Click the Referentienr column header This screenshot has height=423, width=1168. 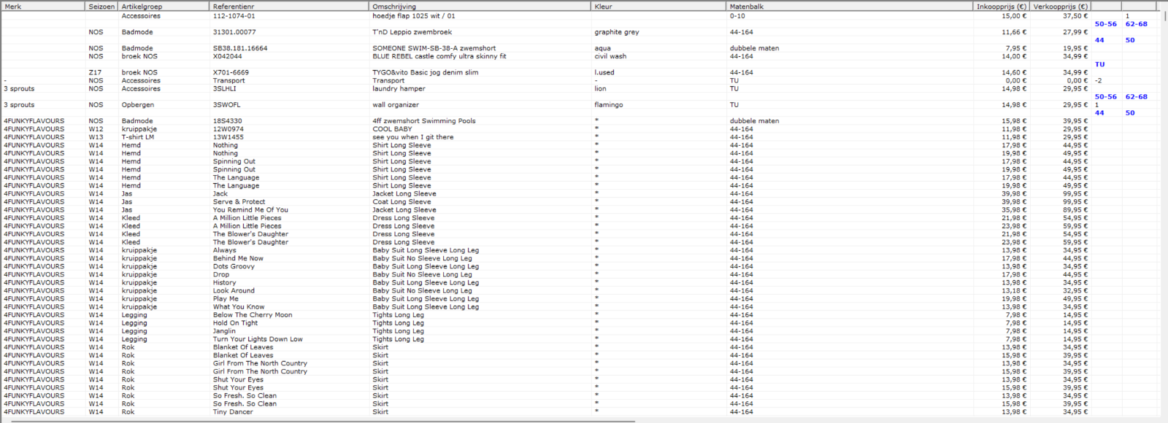point(289,6)
